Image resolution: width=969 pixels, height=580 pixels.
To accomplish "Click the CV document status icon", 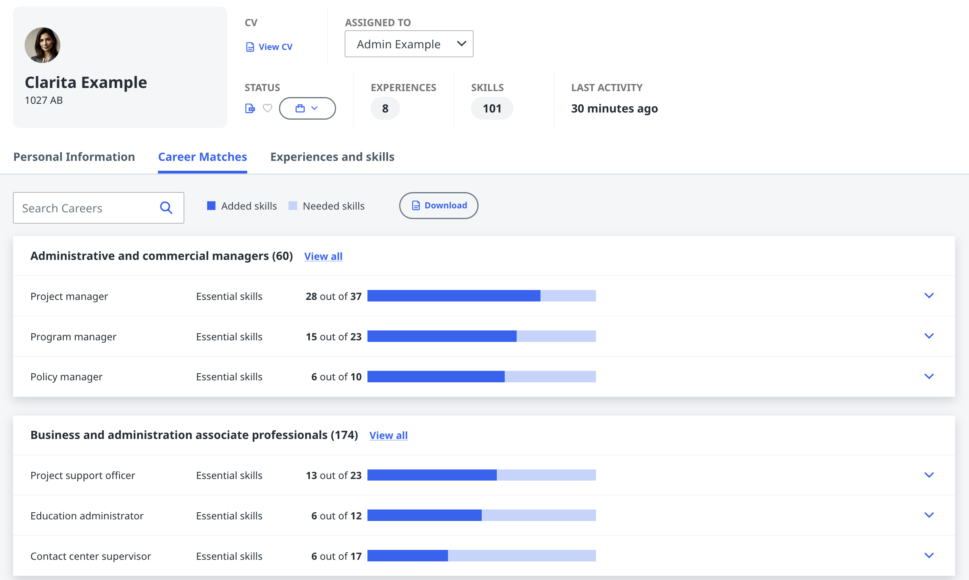I will pyautogui.click(x=250, y=108).
